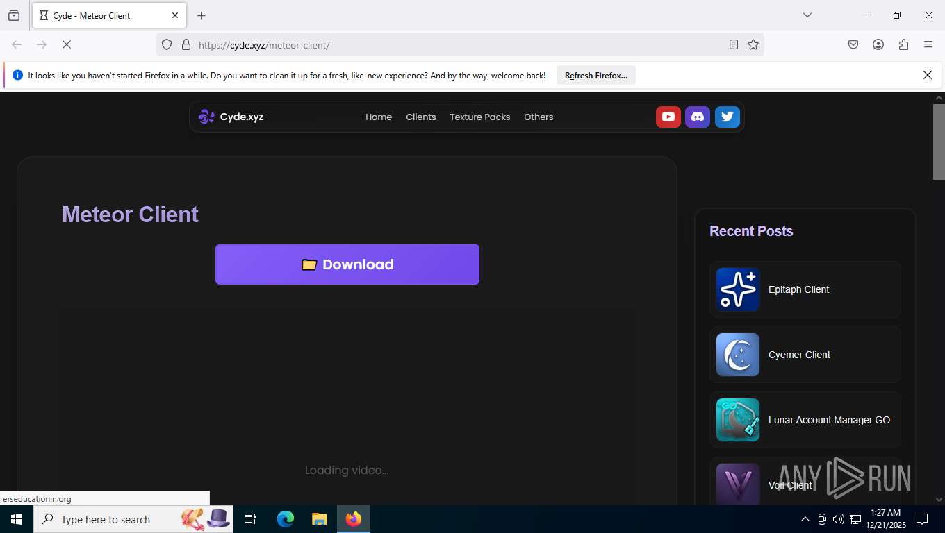945x533 pixels.
Task: Click the Loading video placeholder
Action: pyautogui.click(x=347, y=471)
